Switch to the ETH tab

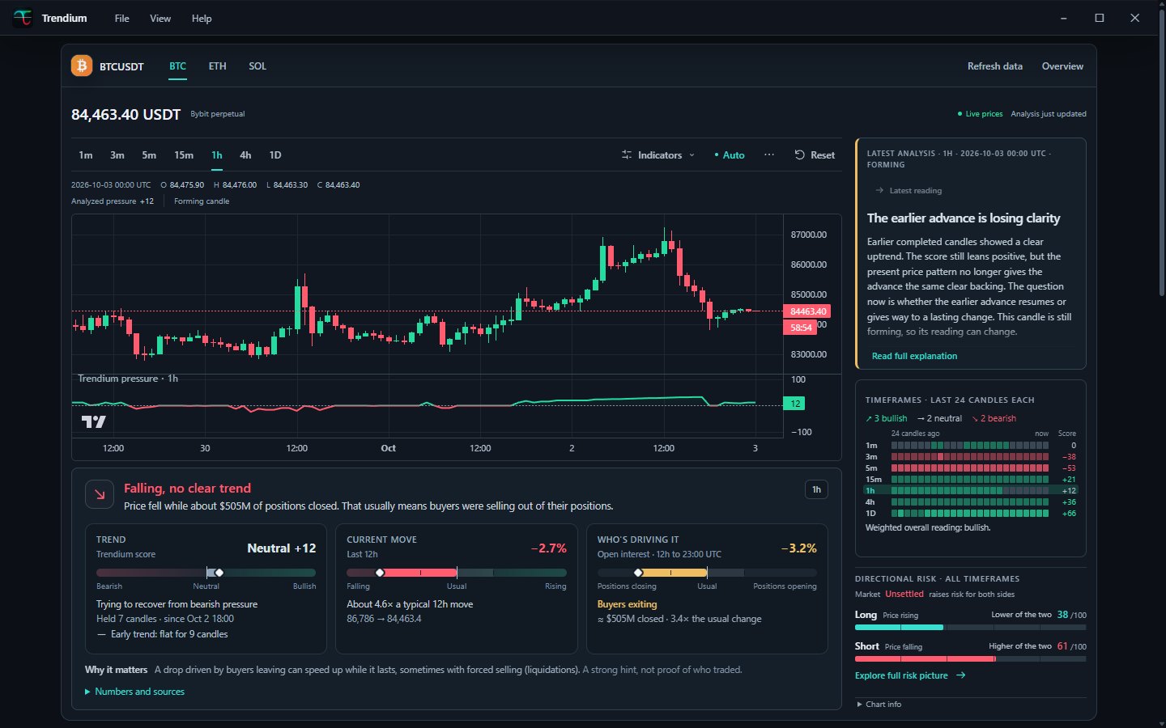click(x=217, y=66)
